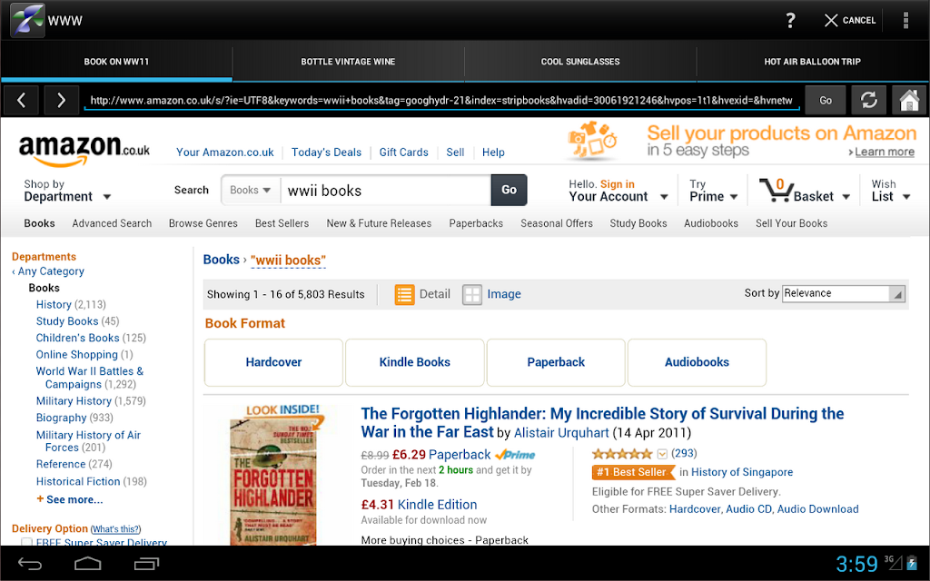Open the Sort by Relevance dropdown

pos(844,293)
